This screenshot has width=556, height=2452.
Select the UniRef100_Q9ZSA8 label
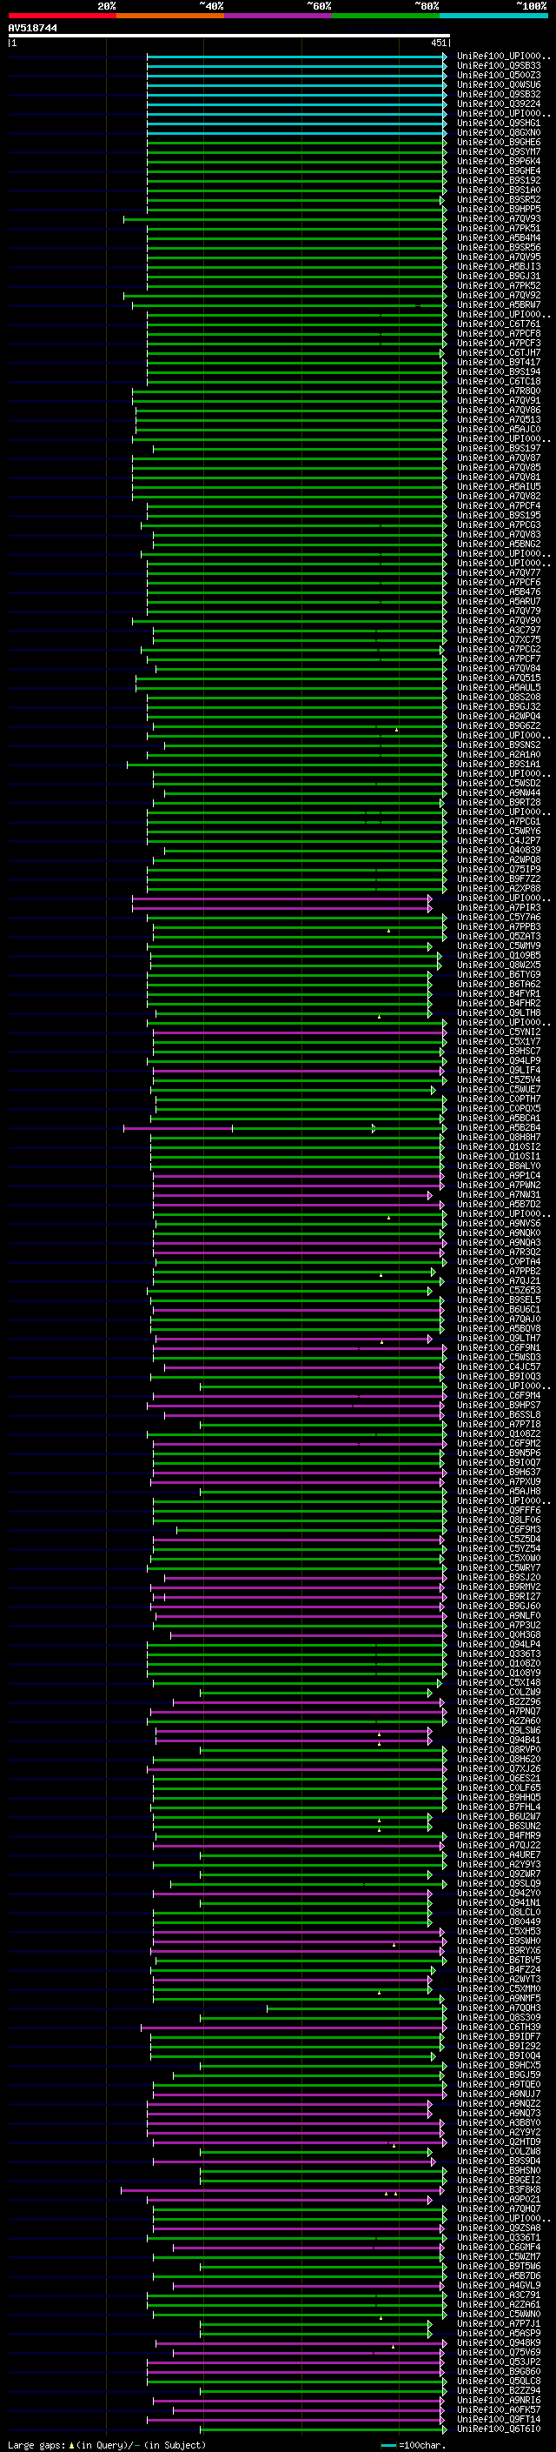click(x=498, y=2228)
